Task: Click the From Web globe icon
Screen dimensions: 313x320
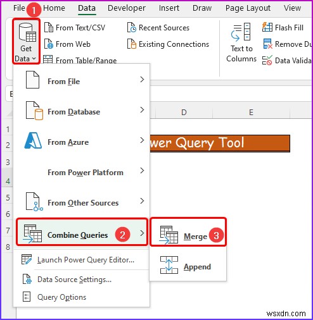Action: coord(49,44)
